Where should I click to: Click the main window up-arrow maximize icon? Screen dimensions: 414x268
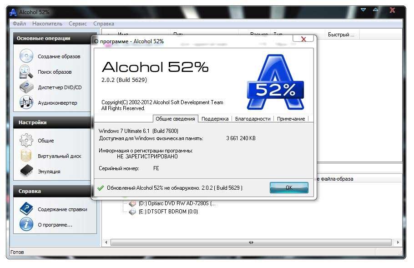click(x=375, y=10)
